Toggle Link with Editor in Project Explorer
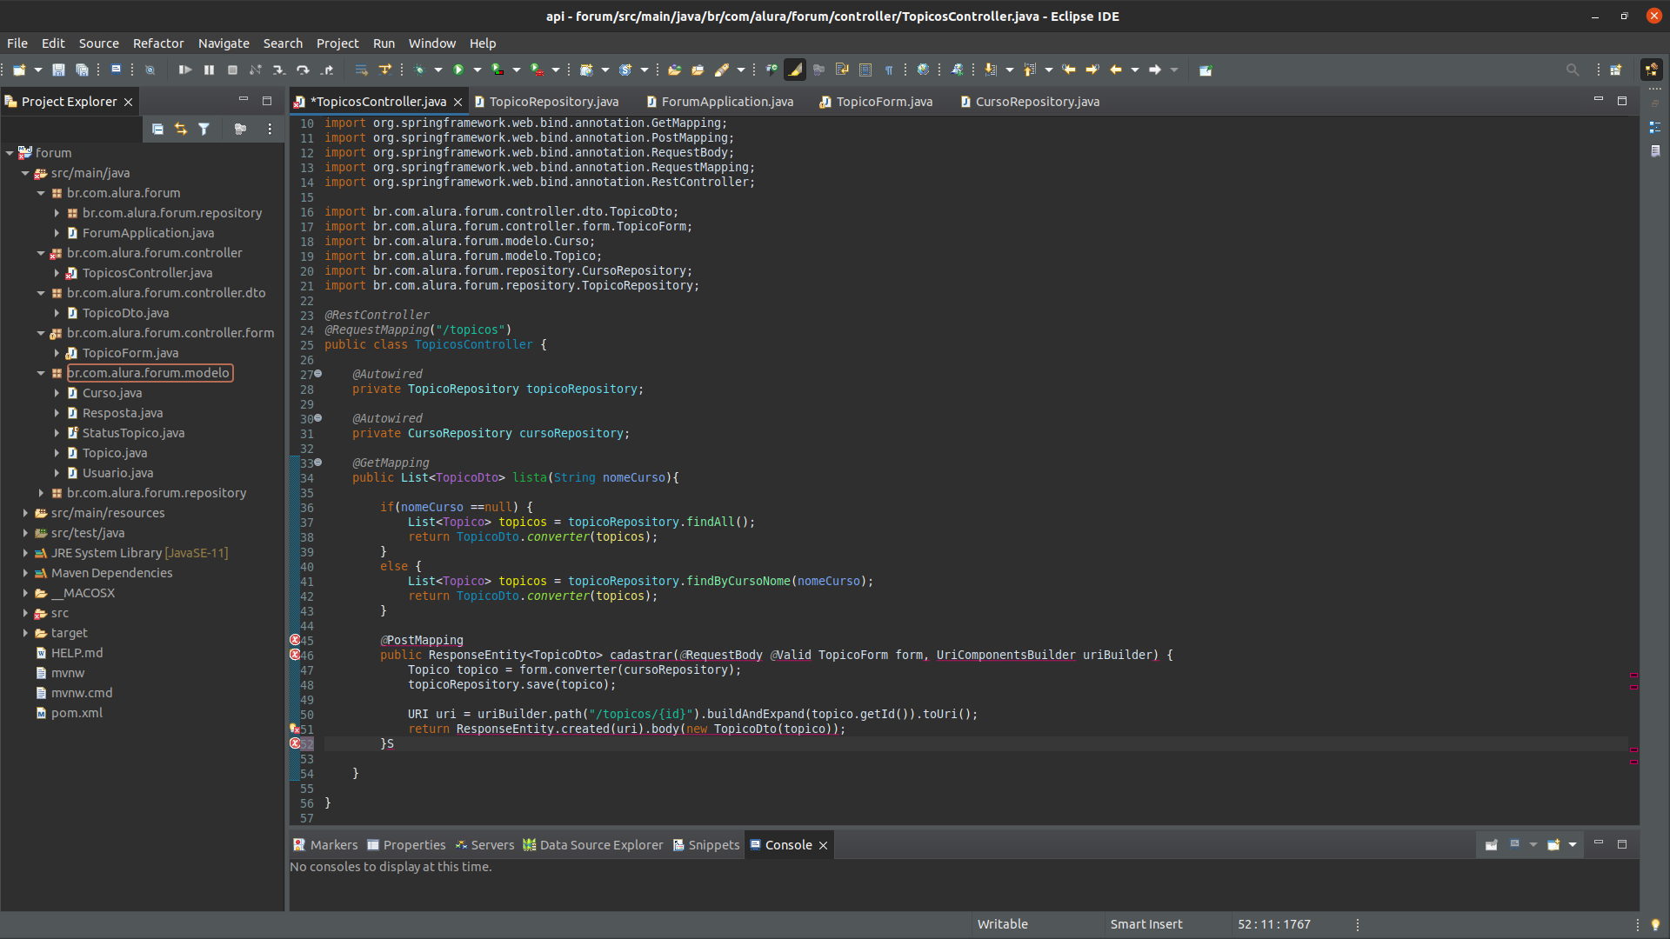 (x=181, y=129)
